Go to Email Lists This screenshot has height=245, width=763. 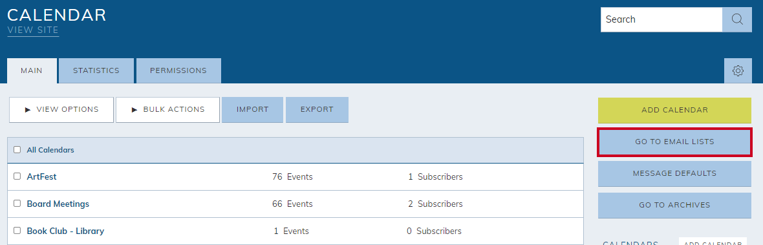[x=674, y=142]
